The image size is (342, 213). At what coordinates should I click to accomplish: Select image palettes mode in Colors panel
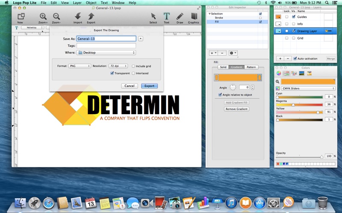tap(301, 73)
